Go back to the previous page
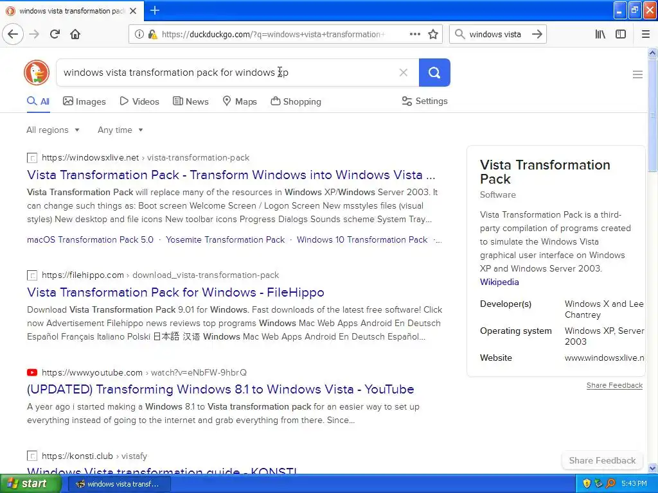This screenshot has width=658, height=493. pyautogui.click(x=13, y=34)
